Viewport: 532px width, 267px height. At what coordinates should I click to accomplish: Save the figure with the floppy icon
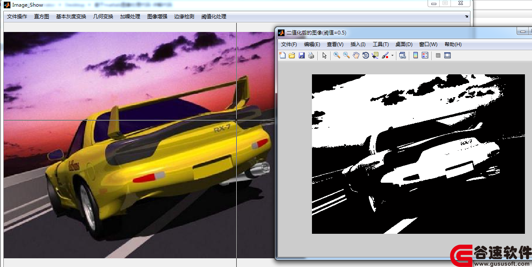pos(302,55)
